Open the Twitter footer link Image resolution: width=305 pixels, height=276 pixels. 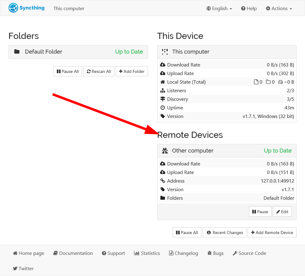coord(23,268)
